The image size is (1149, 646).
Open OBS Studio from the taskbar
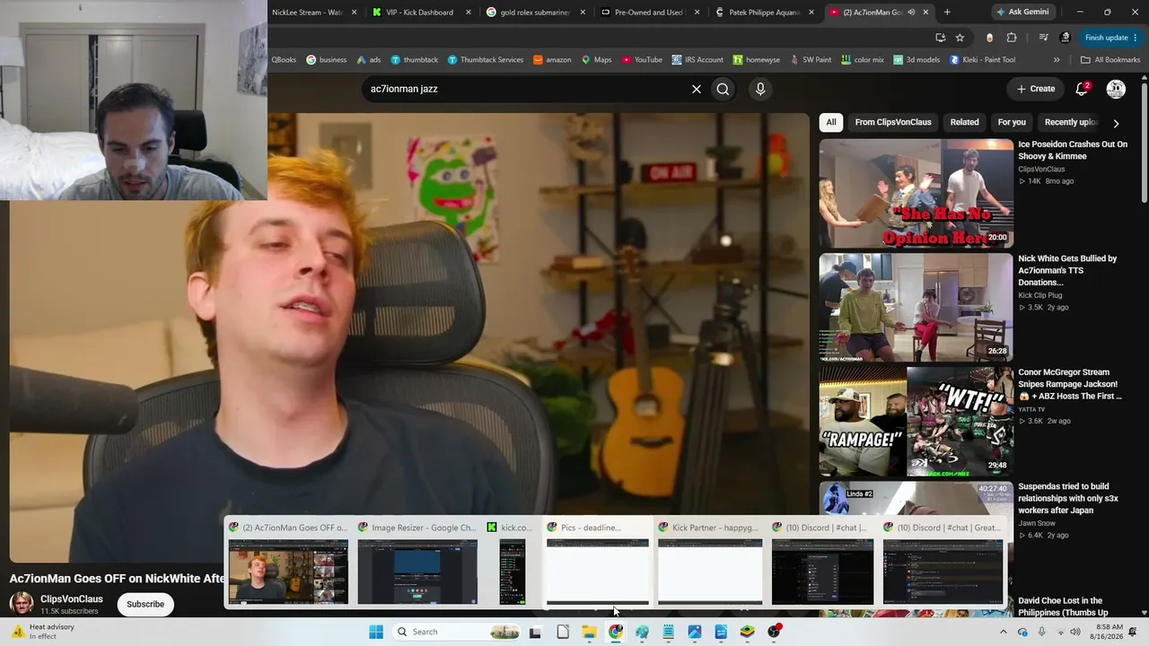[773, 632]
